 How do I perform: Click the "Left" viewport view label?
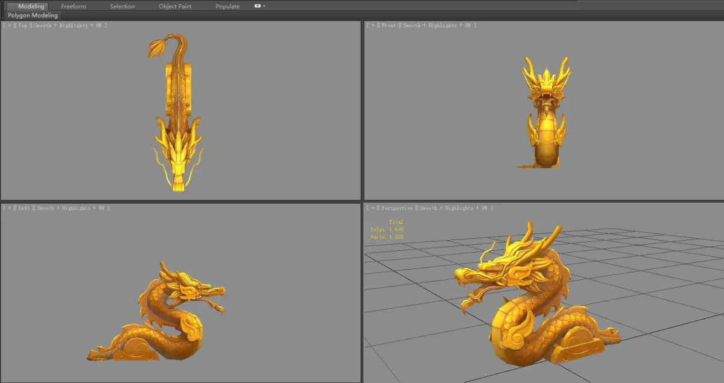click(24, 208)
